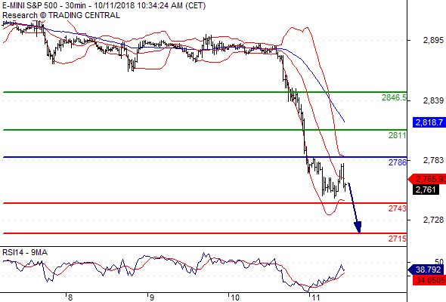The image size is (446, 302).
Task: Click the 2,728 price axis label
Action: pos(433,220)
